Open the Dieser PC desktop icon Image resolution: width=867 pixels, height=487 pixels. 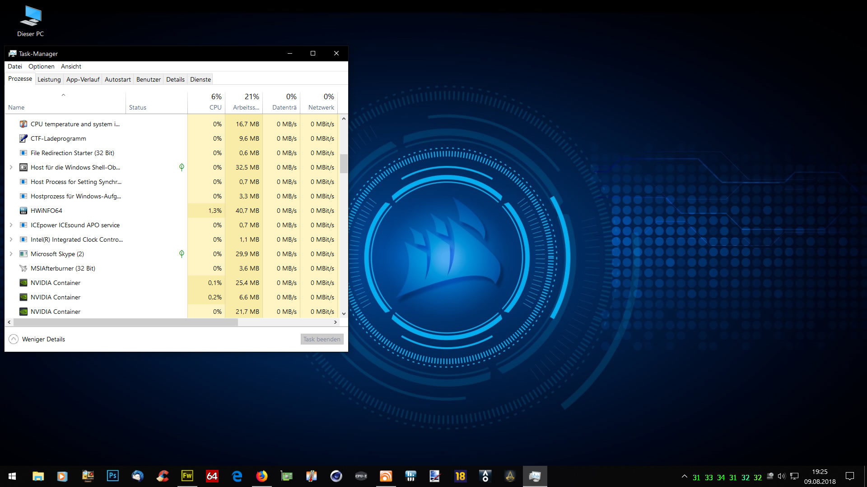tap(31, 22)
